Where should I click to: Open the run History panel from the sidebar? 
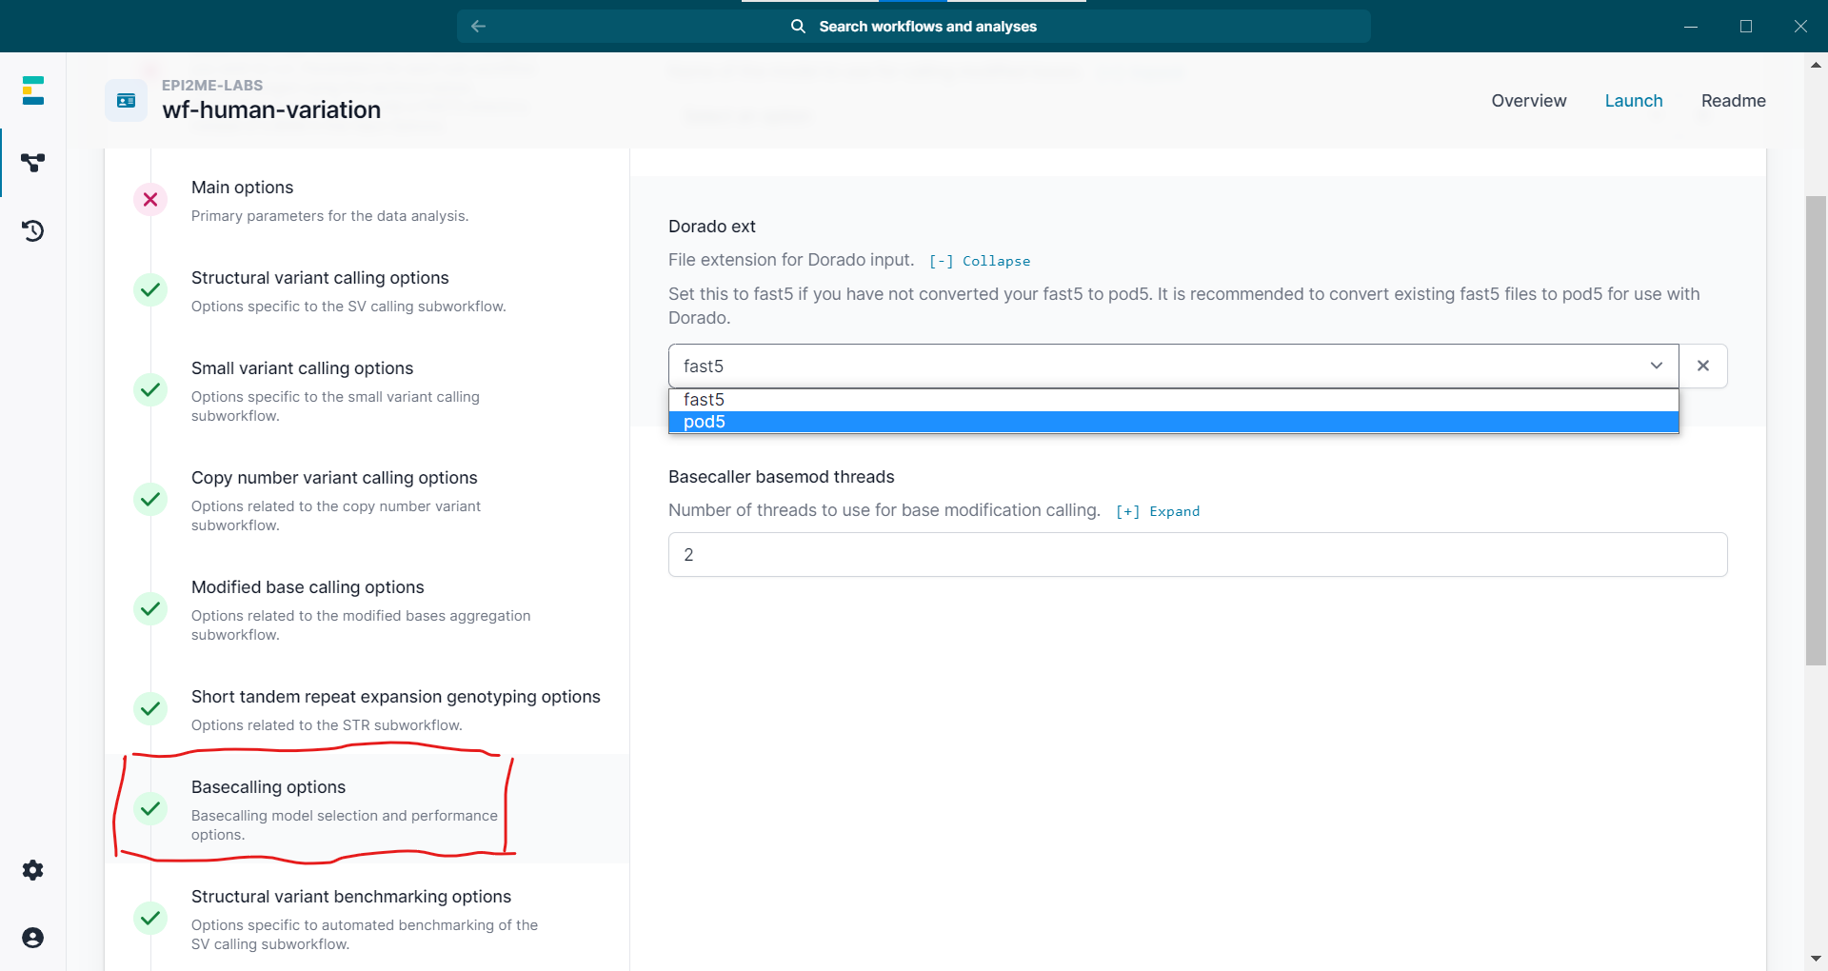(x=33, y=230)
